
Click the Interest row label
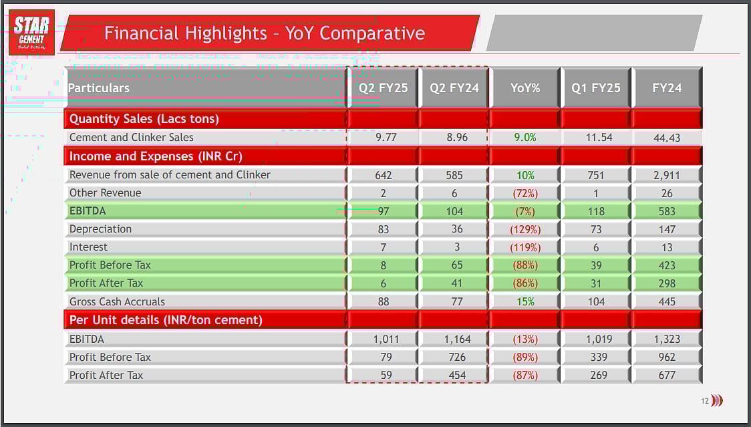click(88, 247)
